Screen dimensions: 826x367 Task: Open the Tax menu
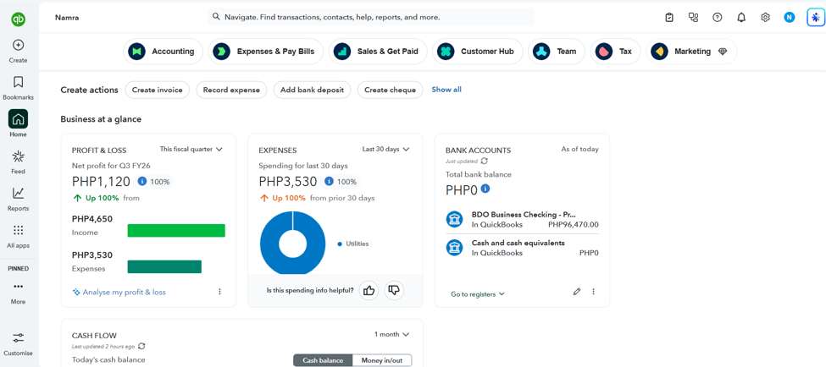[x=615, y=52]
